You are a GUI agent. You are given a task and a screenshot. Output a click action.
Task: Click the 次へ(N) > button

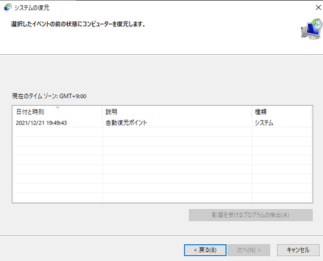[x=249, y=250]
